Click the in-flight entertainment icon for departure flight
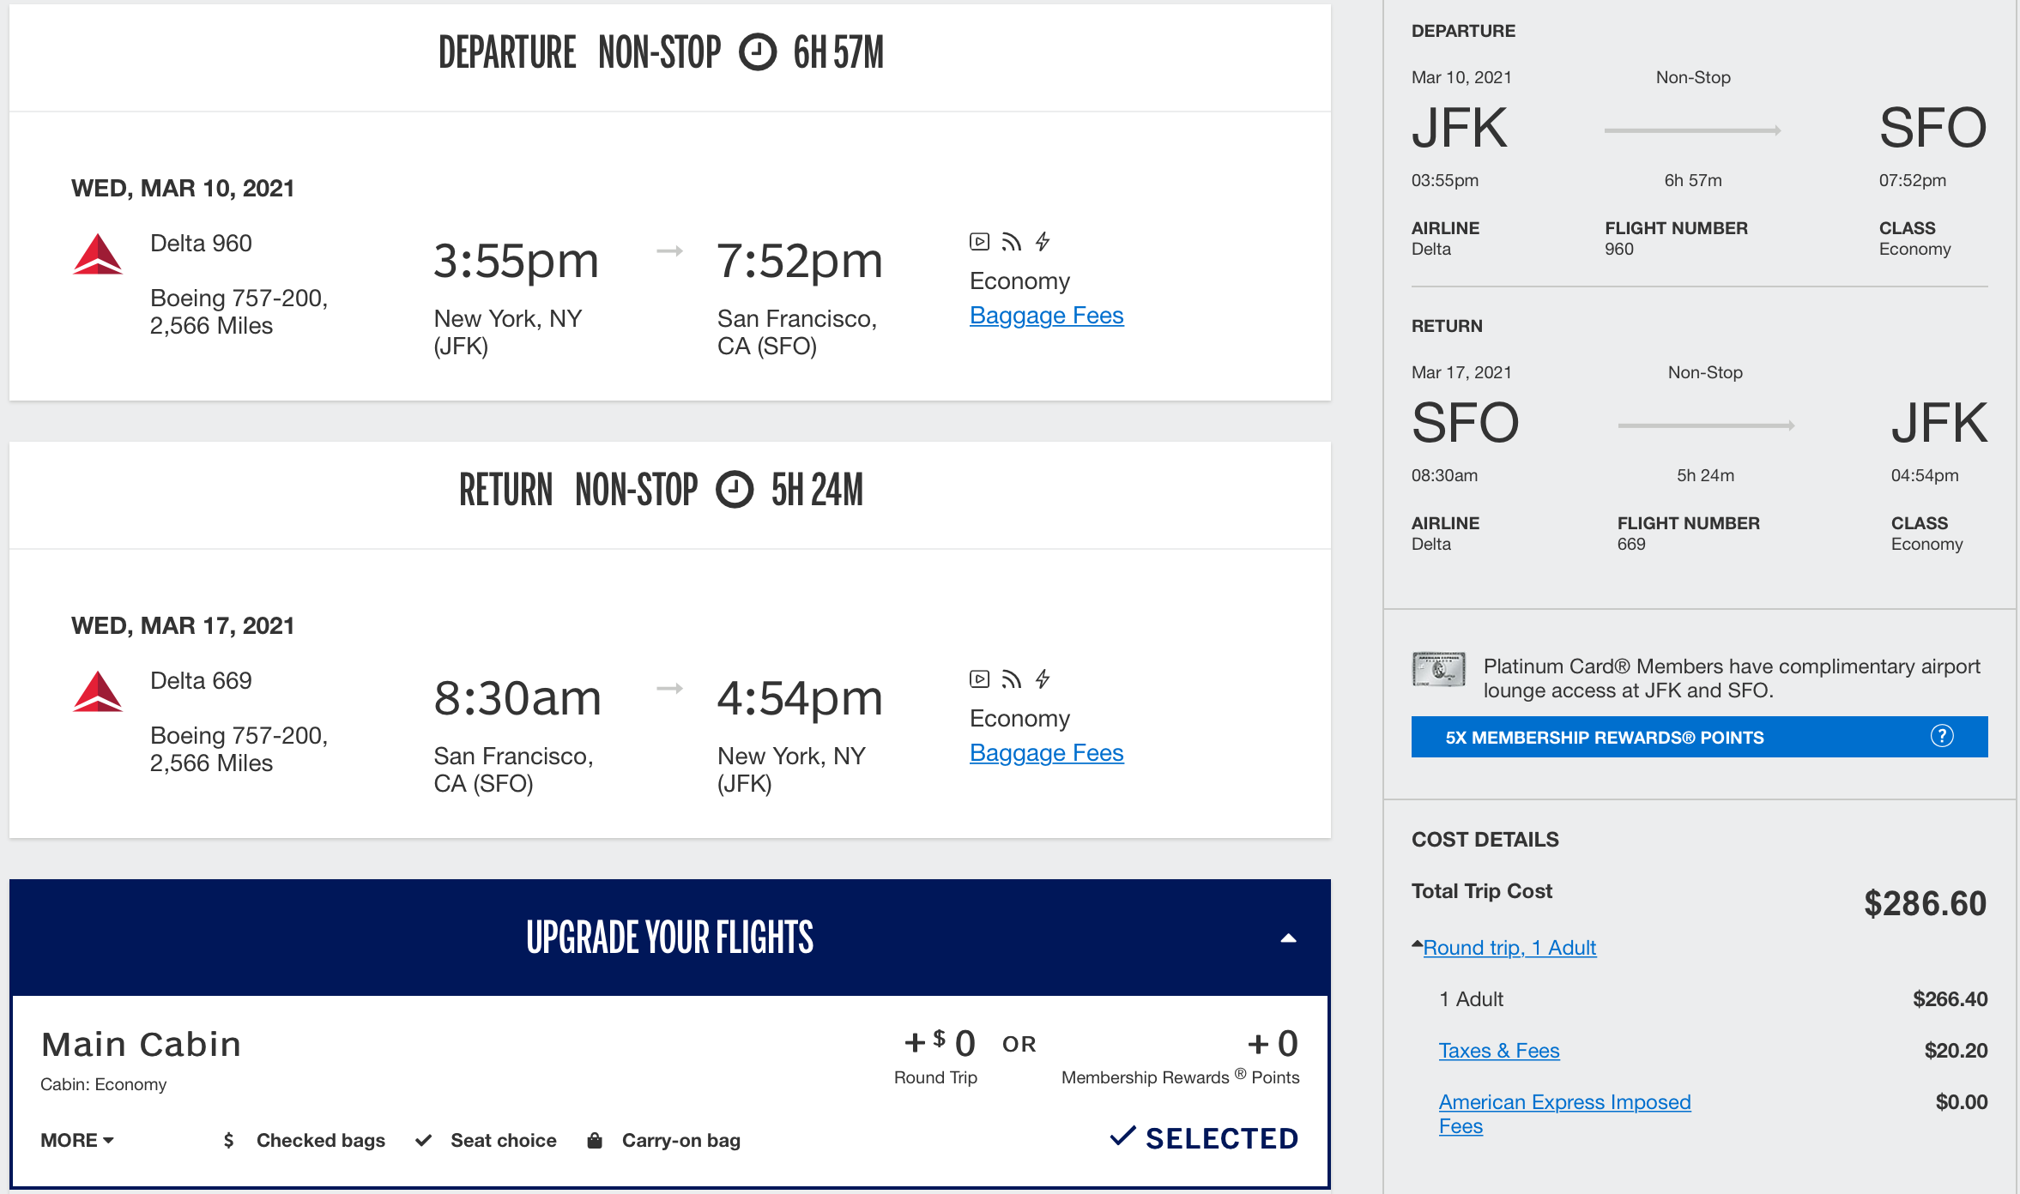Image resolution: width=2020 pixels, height=1194 pixels. 979,242
